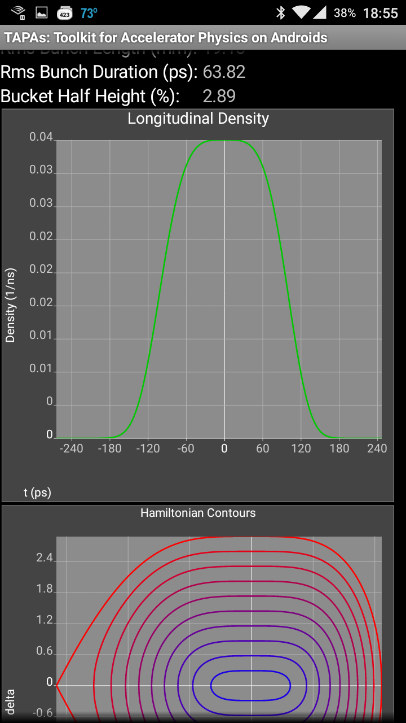Tap the positive 120 tick on time axis
This screenshot has width=406, height=723.
[301, 448]
